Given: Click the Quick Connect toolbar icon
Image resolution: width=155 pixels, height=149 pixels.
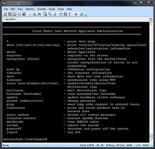Looking at the screenshot, I should [x=10, y=14].
